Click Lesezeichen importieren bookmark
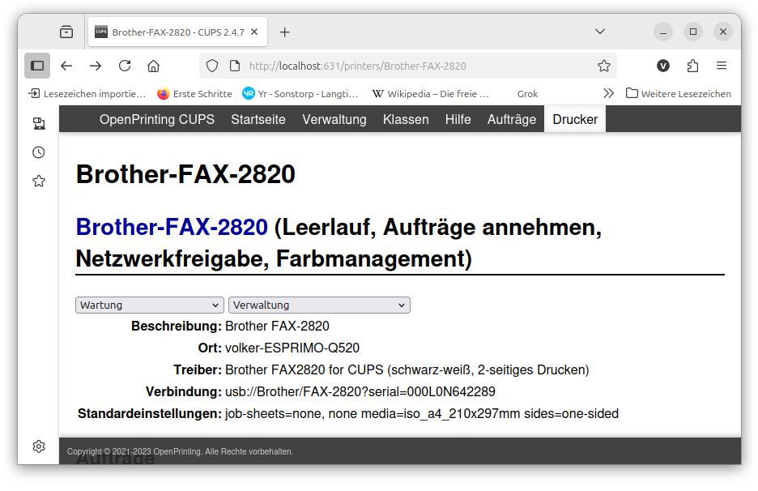The image size is (758, 491). 87,94
